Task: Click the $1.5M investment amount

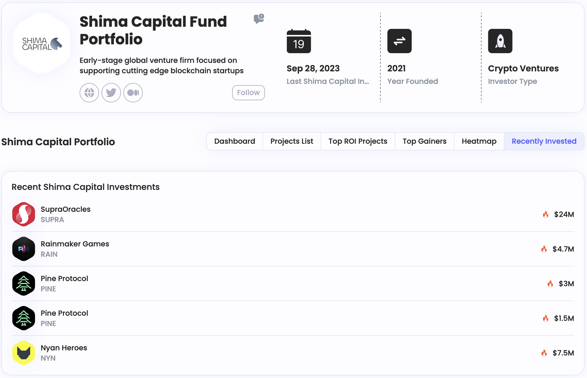Action: click(564, 318)
